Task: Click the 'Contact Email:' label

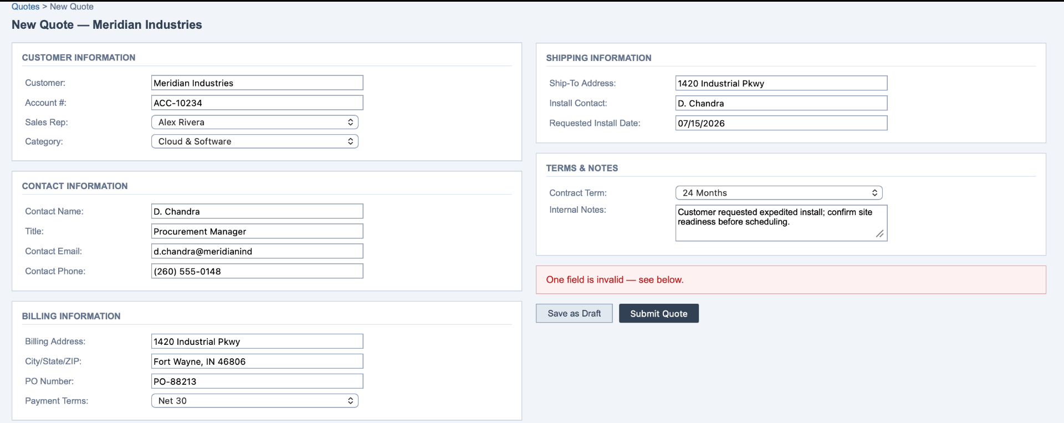Action: click(53, 251)
